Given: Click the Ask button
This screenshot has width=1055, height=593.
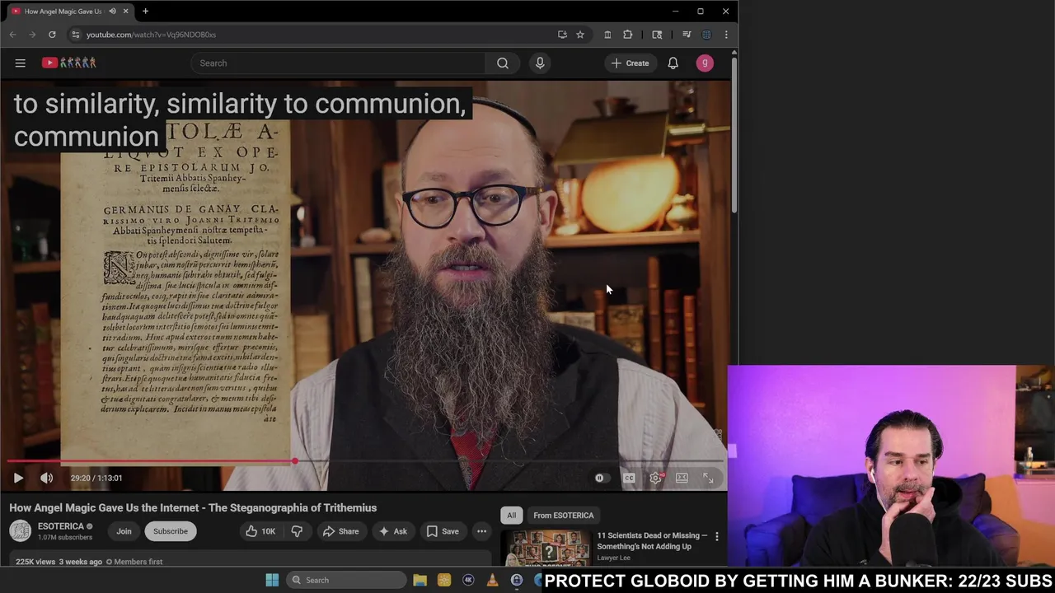Looking at the screenshot, I should pos(392,531).
